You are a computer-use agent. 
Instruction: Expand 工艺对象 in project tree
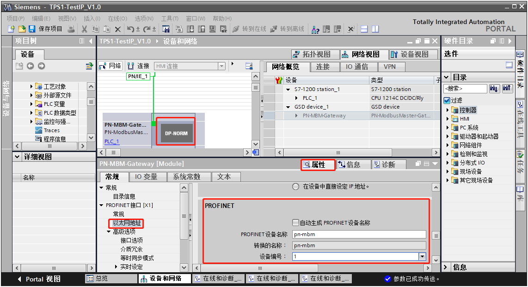31,86
